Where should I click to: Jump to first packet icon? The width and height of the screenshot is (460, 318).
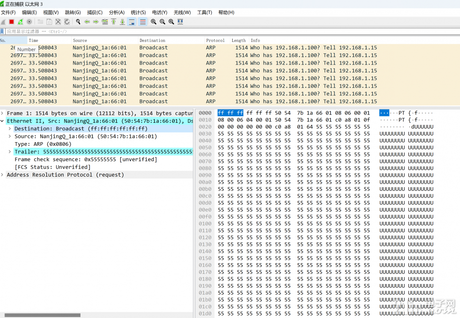(x=114, y=22)
